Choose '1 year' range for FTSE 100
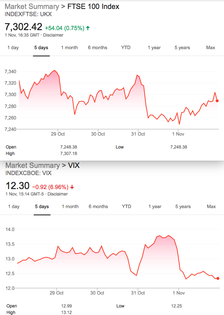Viewport: 224px width, 315px height. [154, 48]
